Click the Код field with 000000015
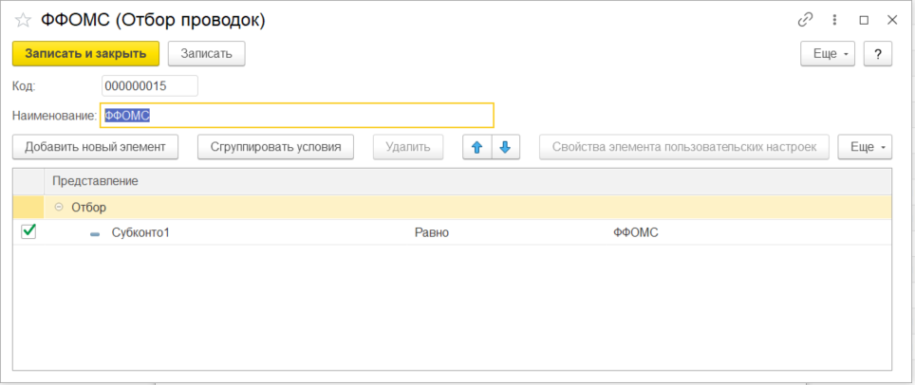This screenshot has height=385, width=915. pos(149,86)
